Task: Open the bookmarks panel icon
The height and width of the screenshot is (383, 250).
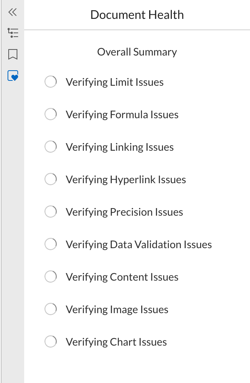Action: 13,54
